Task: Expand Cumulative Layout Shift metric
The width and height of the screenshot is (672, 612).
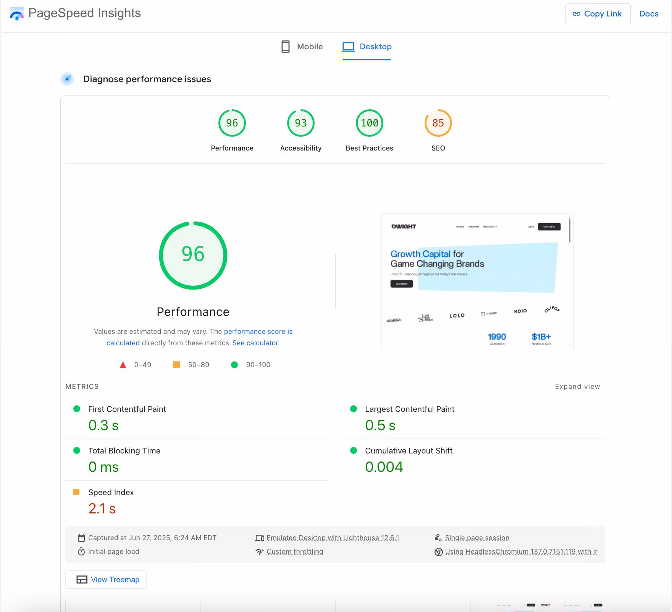Action: 473,460
